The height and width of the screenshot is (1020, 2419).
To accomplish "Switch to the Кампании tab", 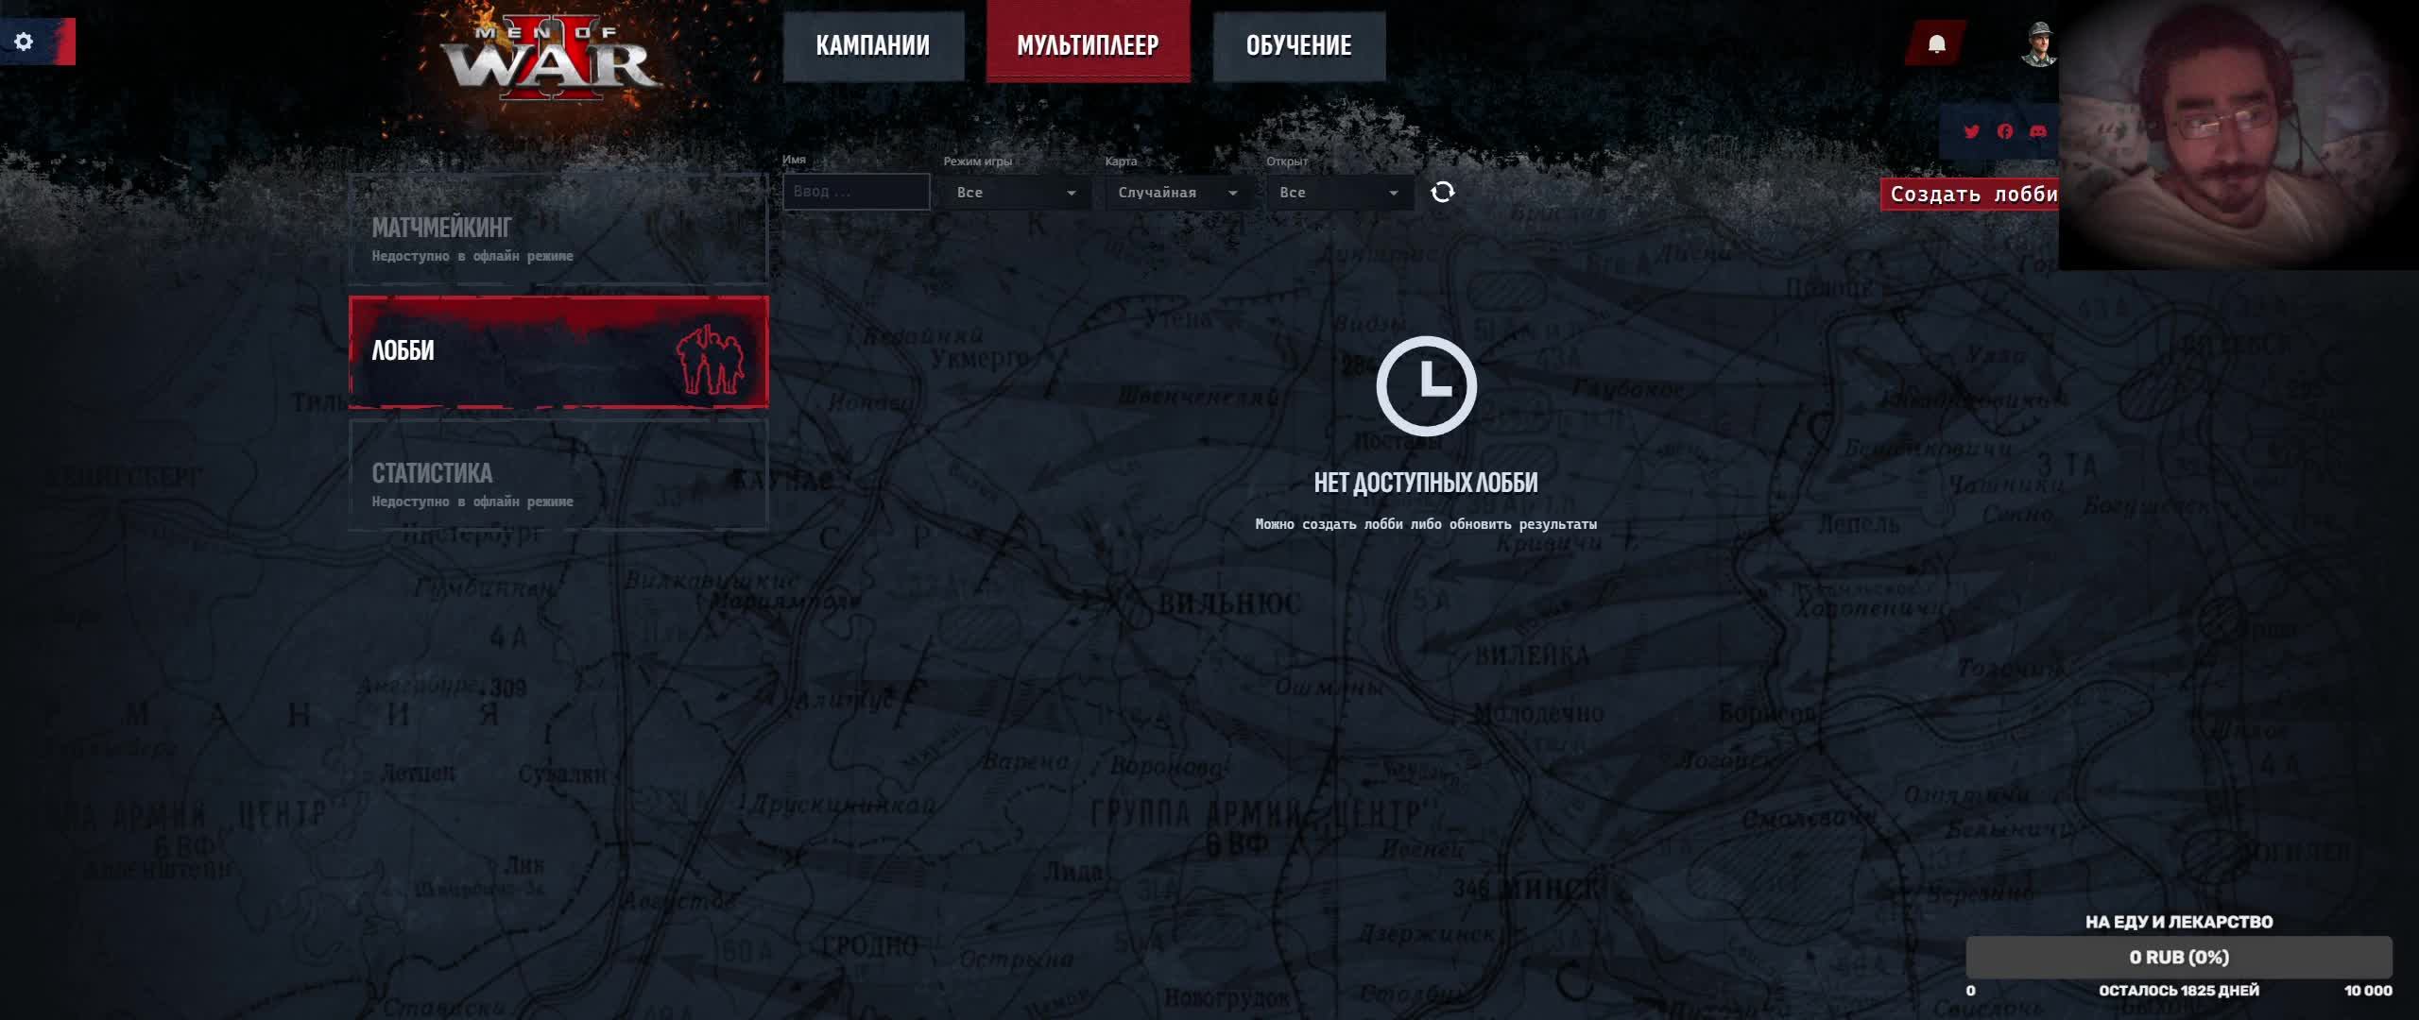I will tap(873, 45).
